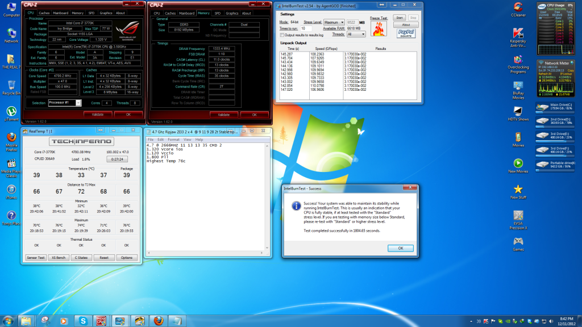Open the Help menu in Notepad
The height and width of the screenshot is (327, 582).
(x=199, y=140)
